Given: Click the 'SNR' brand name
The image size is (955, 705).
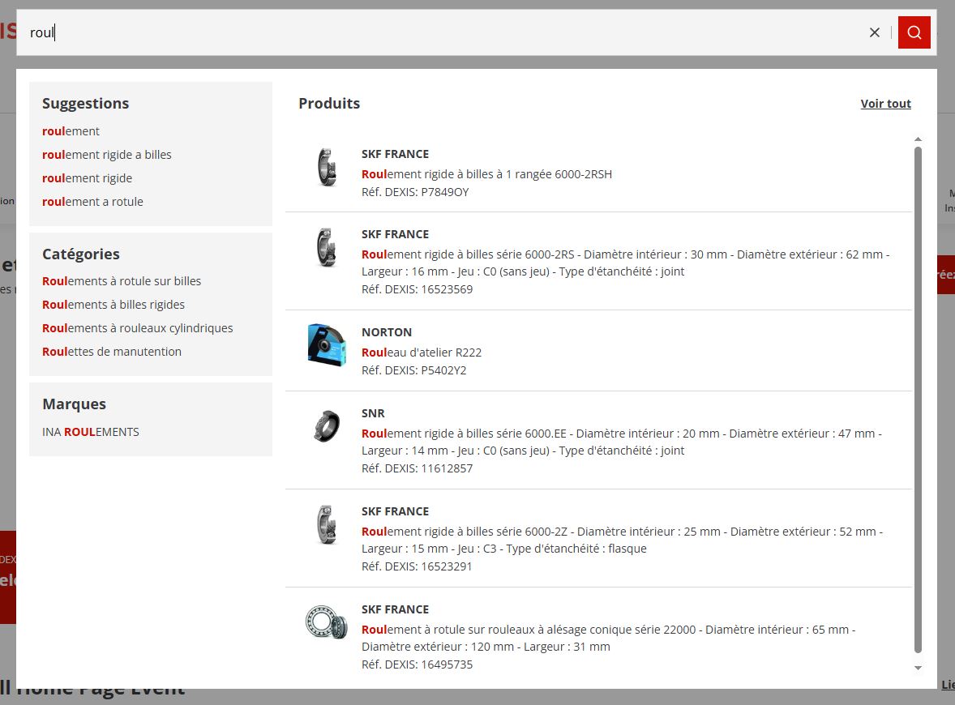Looking at the screenshot, I should click(x=374, y=413).
